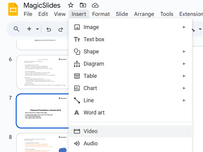Choose Text box from Insert menu
This screenshot has width=203, height=152.
tap(94, 39)
